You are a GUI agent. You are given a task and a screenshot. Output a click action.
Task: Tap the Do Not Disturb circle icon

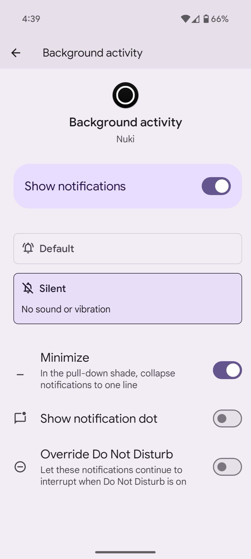tap(20, 467)
